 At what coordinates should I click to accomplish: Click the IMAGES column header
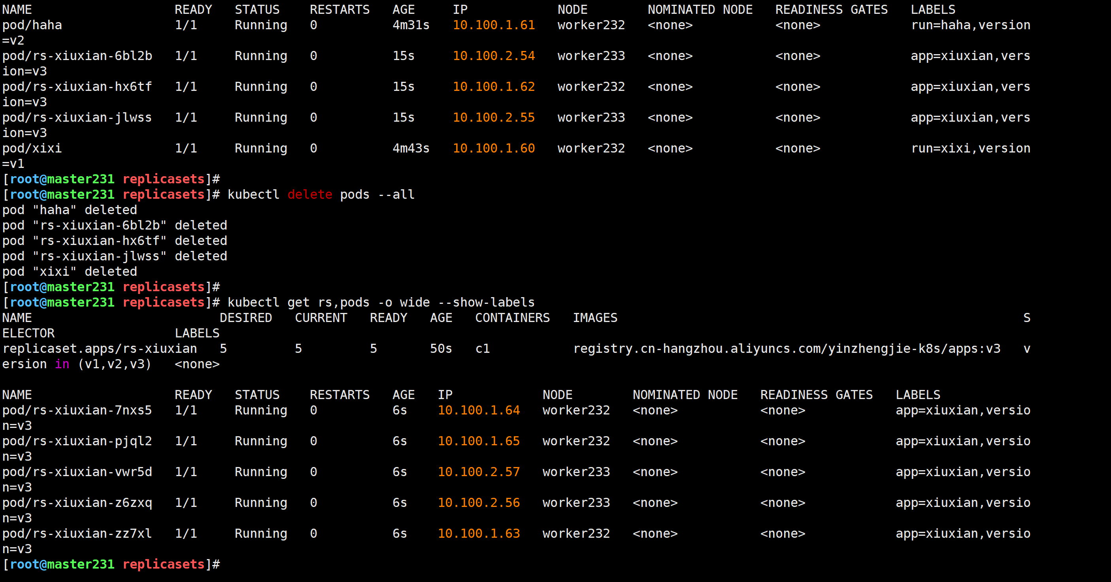click(x=595, y=318)
